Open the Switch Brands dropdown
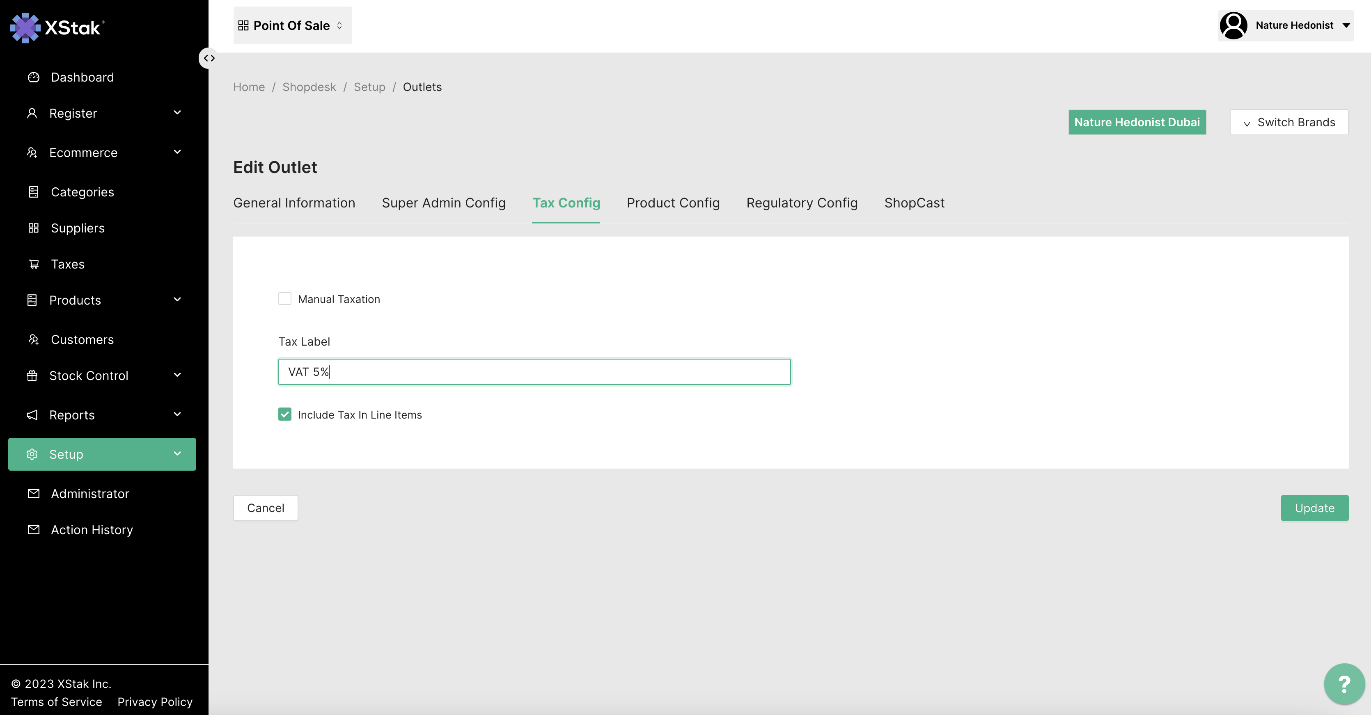Screen dimensions: 1371x715 click(x=1288, y=122)
